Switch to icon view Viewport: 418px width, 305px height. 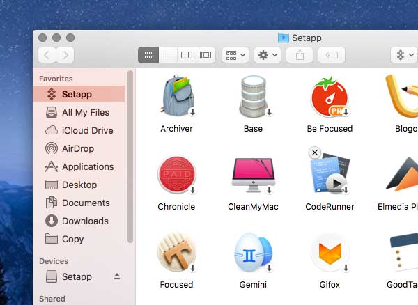pos(148,55)
